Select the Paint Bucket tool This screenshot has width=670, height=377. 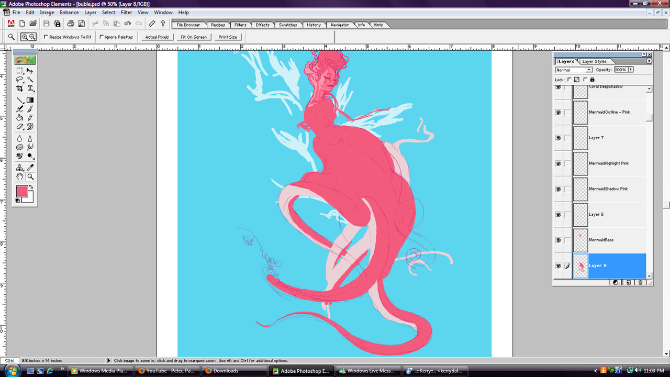click(20, 118)
